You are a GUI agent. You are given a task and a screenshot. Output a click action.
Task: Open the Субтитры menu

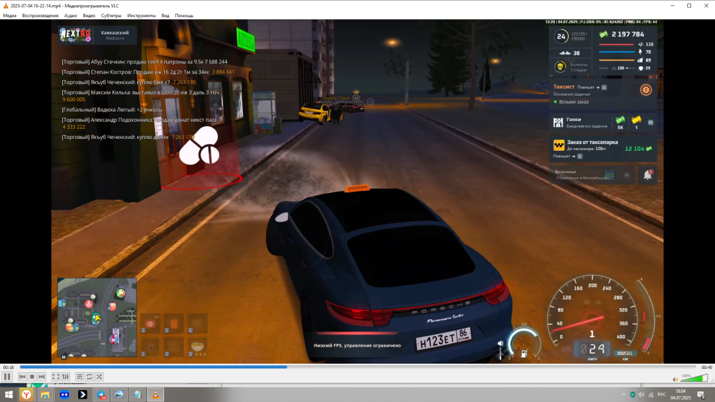tap(111, 15)
